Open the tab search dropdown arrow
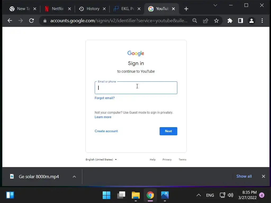The image size is (271, 203). [215, 5]
